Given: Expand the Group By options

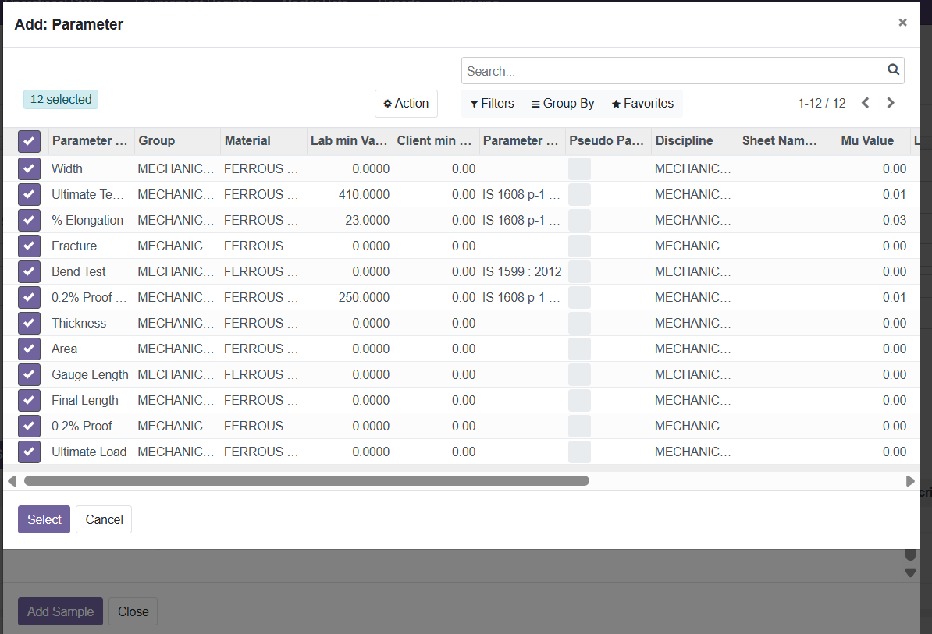Looking at the screenshot, I should [x=562, y=104].
